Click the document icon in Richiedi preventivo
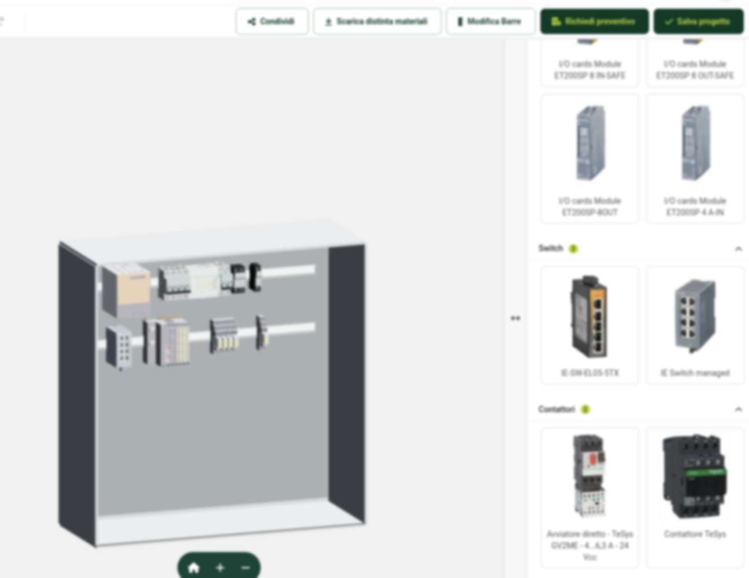Screen dimensions: 749x578 click(x=556, y=21)
